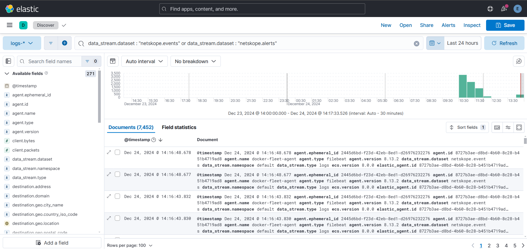This screenshot has height=249, width=527.
Task: Click the fields list scrollbar
Action: (x=99, y=97)
